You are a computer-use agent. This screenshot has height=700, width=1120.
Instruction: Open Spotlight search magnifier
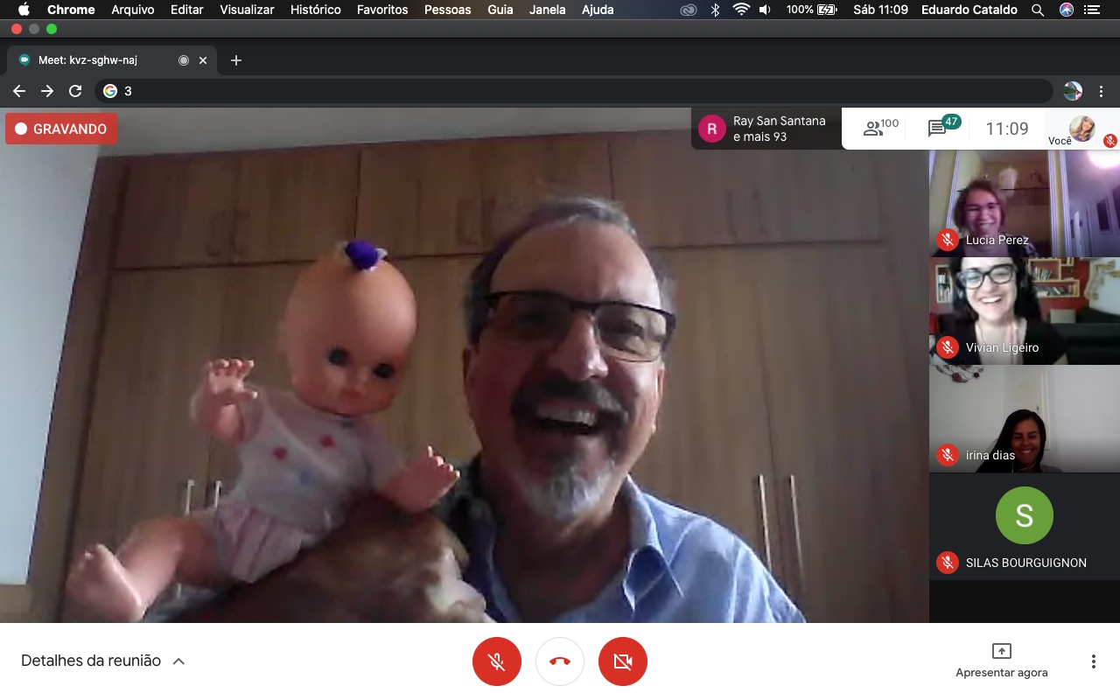pos(1038,10)
